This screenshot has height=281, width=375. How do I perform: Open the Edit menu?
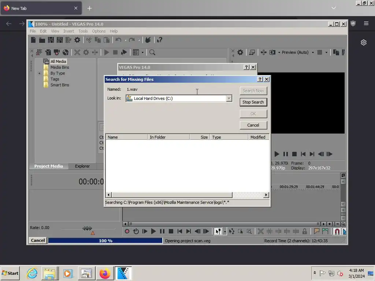pyautogui.click(x=43, y=31)
